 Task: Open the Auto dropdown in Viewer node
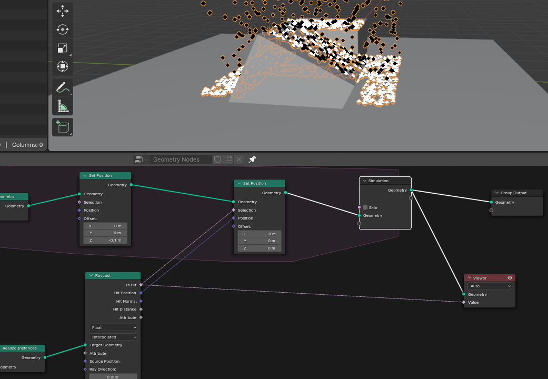pyautogui.click(x=490, y=286)
